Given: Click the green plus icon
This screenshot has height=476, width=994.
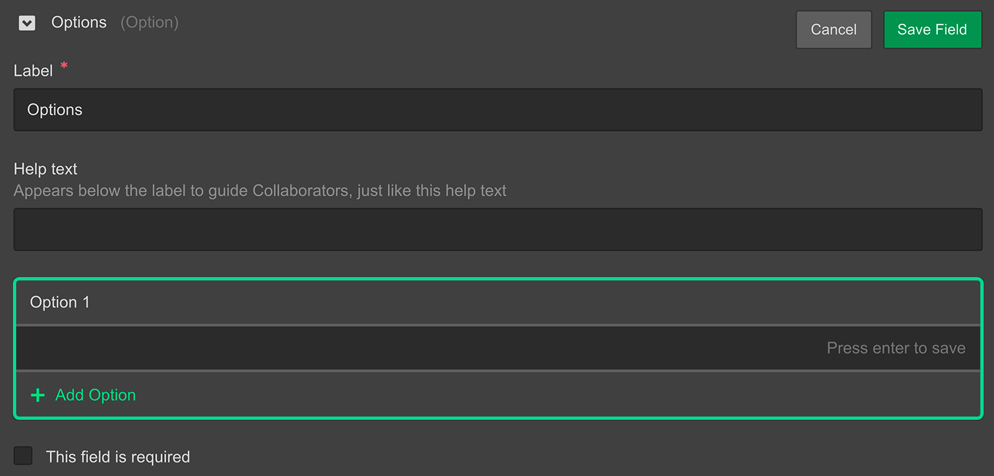Looking at the screenshot, I should tap(38, 395).
